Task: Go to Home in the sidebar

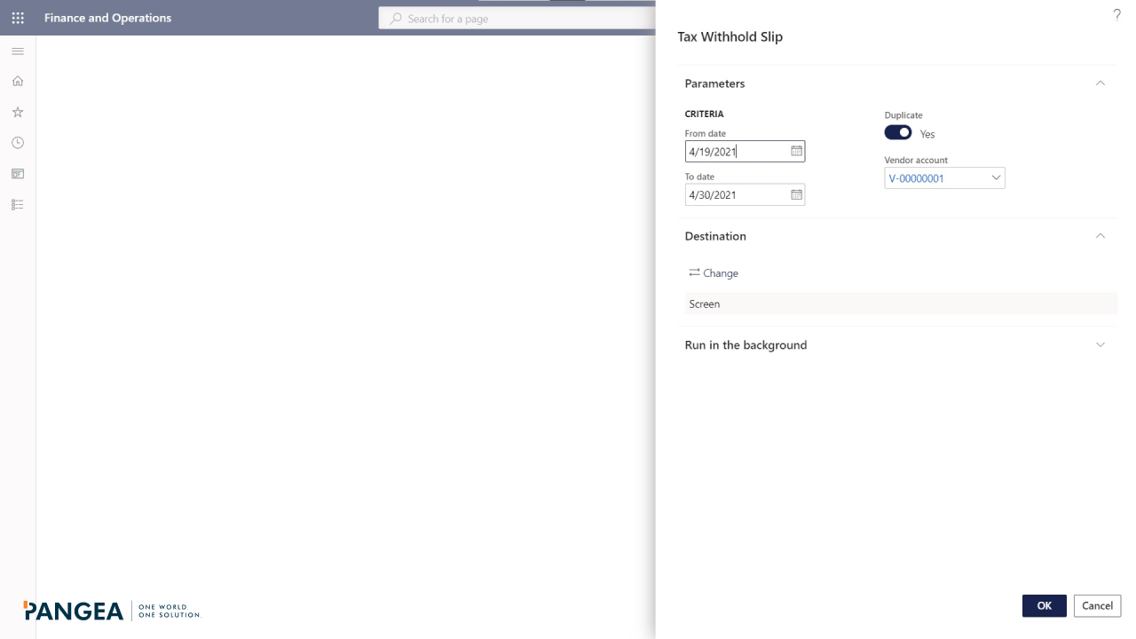Action: pos(18,82)
